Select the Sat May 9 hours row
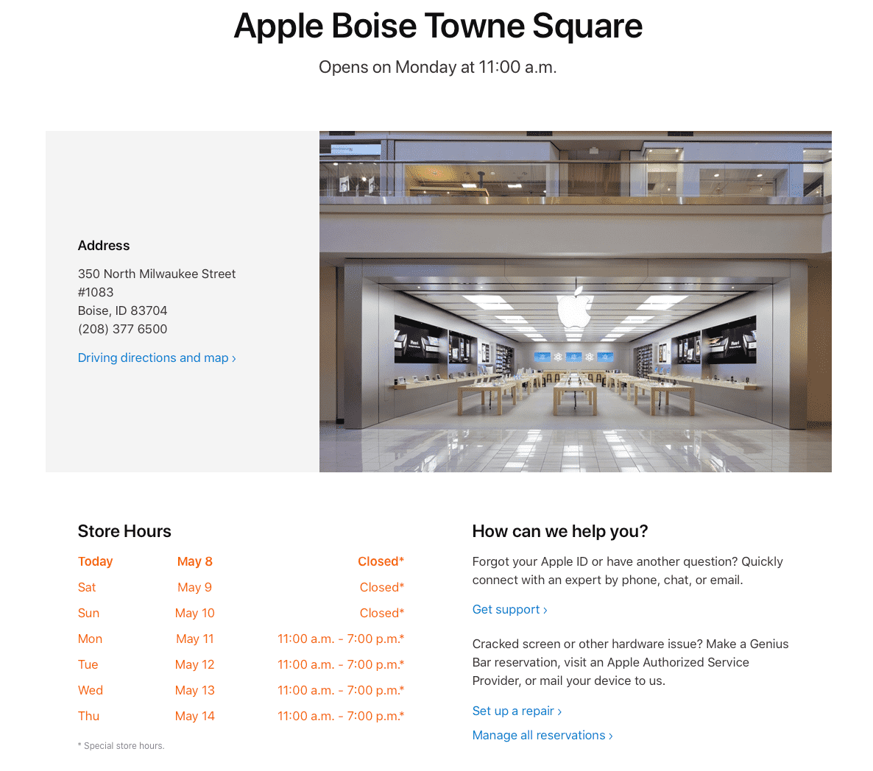 (x=241, y=587)
